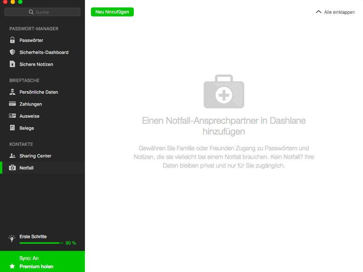Select the Notfall entry
The width and height of the screenshot is (363, 272).
(42, 168)
